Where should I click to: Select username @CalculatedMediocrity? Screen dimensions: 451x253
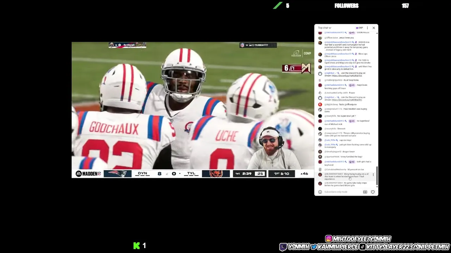coord(335,169)
